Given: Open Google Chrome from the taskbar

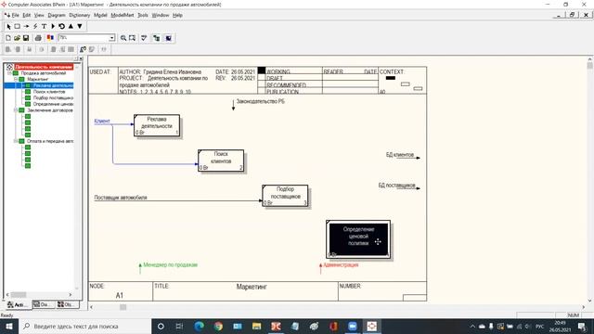Looking at the screenshot, I should coord(218,326).
